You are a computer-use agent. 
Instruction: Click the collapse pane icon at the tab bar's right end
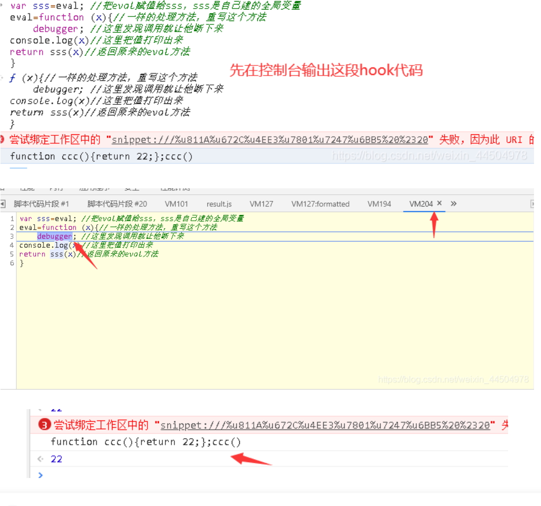pyautogui.click(x=532, y=204)
